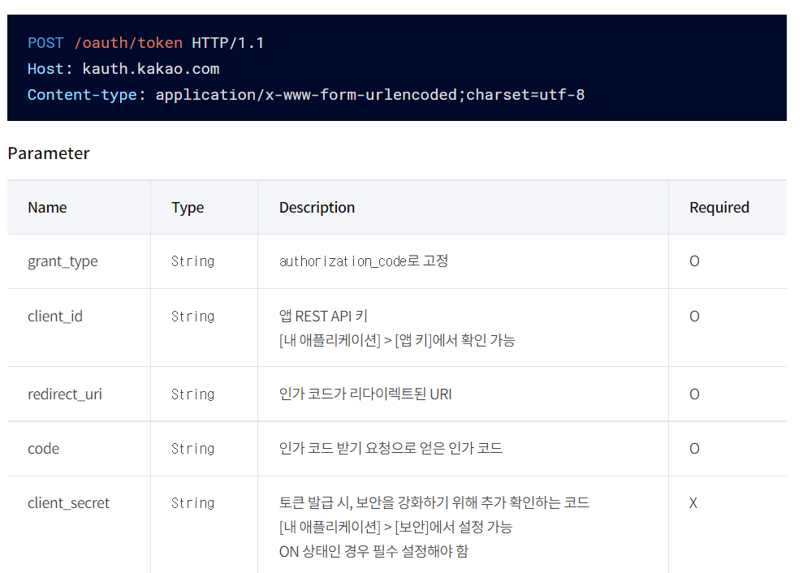Click ON 상태인 경우 필수 설정해야 함 text
This screenshot has height=573, width=803.
tap(373, 552)
